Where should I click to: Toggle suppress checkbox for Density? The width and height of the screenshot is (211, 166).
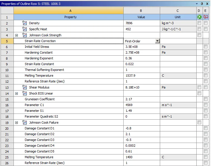tap(199, 23)
